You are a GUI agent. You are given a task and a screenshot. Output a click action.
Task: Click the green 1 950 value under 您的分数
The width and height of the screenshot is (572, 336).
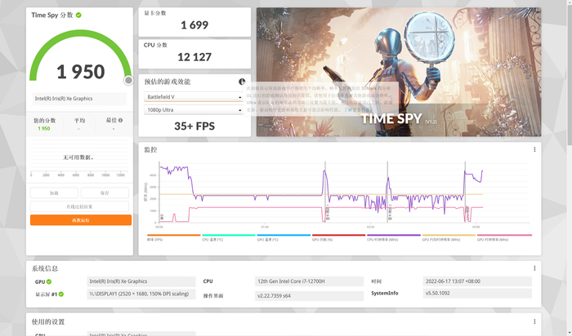coord(44,129)
